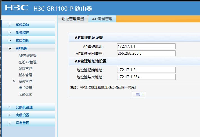Viewport: 200px width, 137px height.
Task: Click the 应用 apply button
Action: [139, 94]
